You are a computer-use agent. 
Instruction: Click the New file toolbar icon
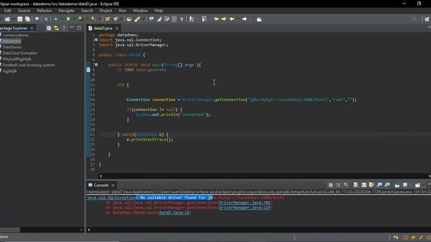(x=7, y=19)
